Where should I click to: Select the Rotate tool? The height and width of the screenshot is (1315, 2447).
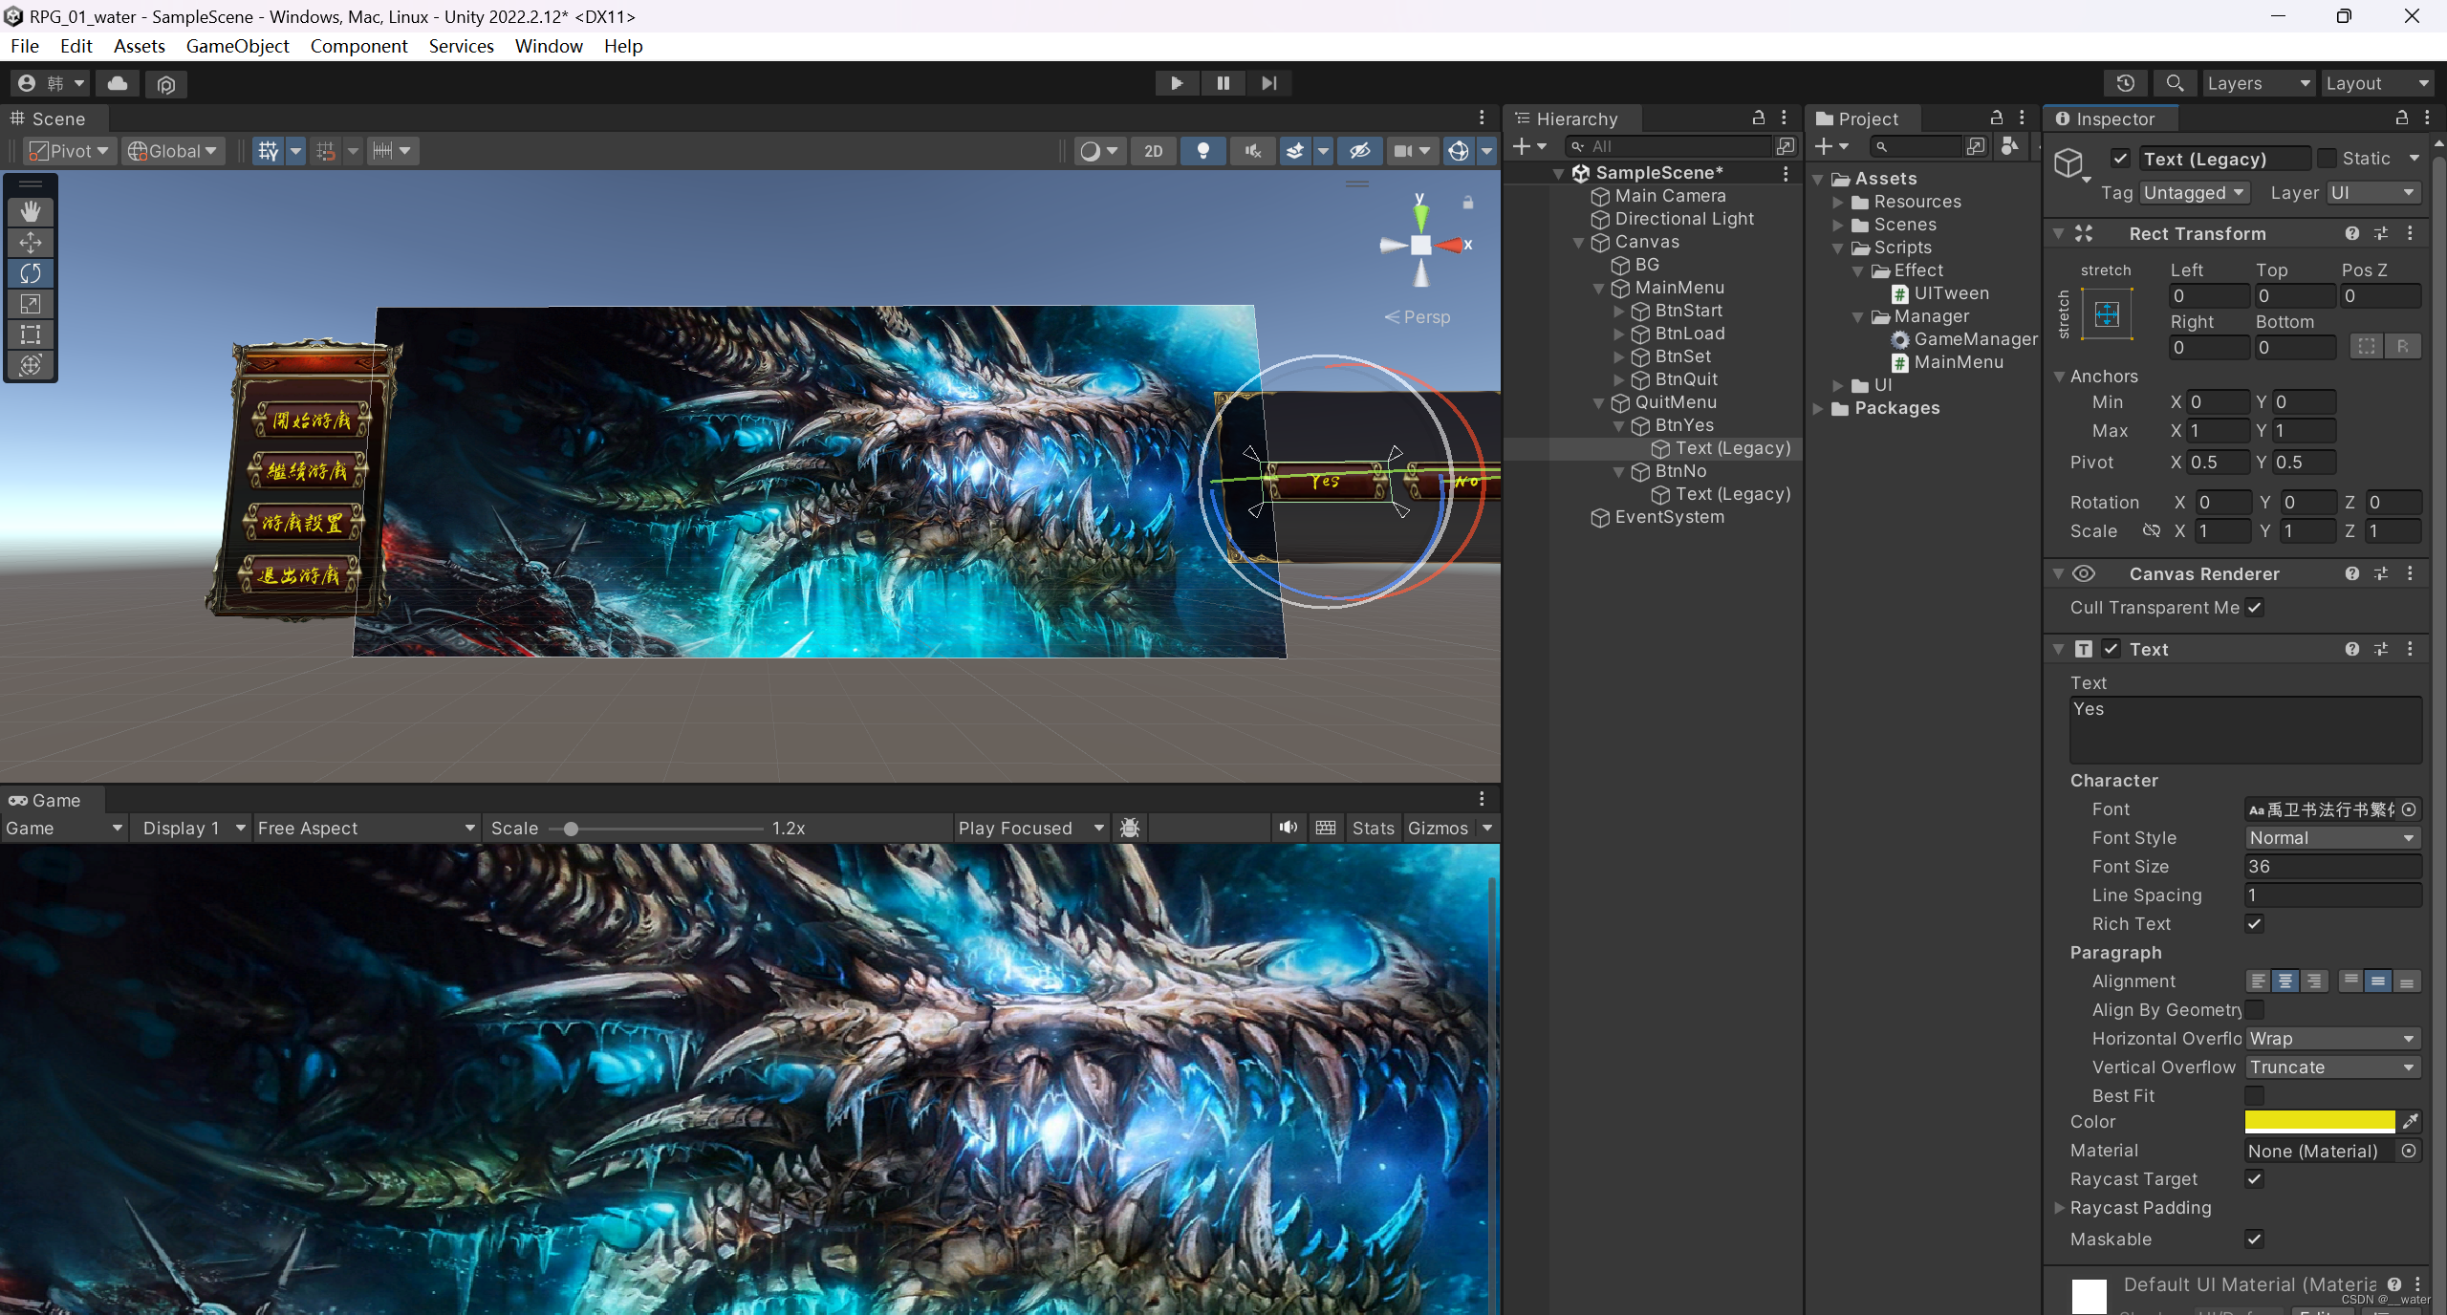pyautogui.click(x=31, y=273)
